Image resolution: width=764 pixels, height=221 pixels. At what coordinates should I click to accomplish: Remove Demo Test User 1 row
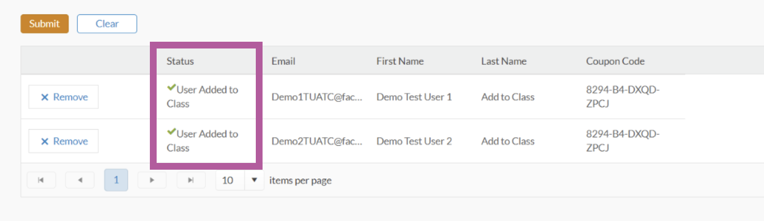64,97
